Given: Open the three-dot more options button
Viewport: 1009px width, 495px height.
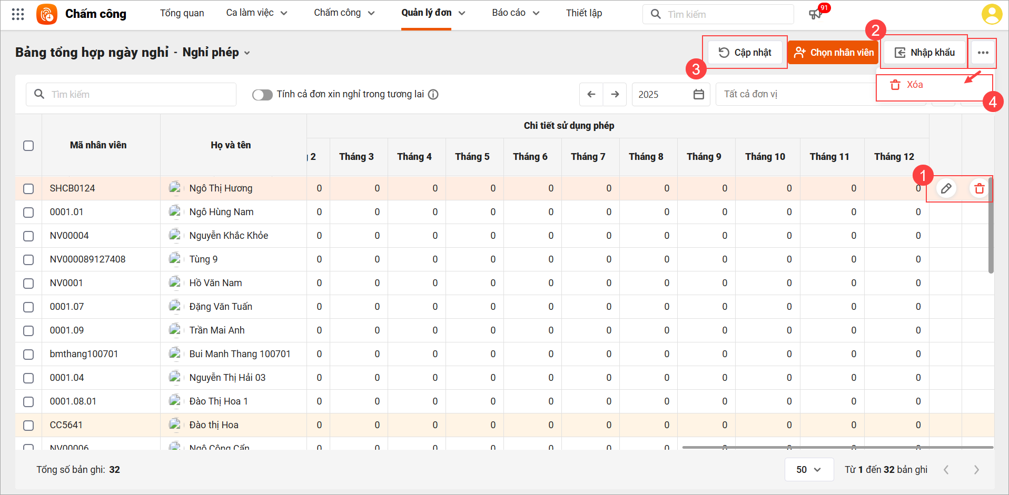Looking at the screenshot, I should (x=983, y=53).
